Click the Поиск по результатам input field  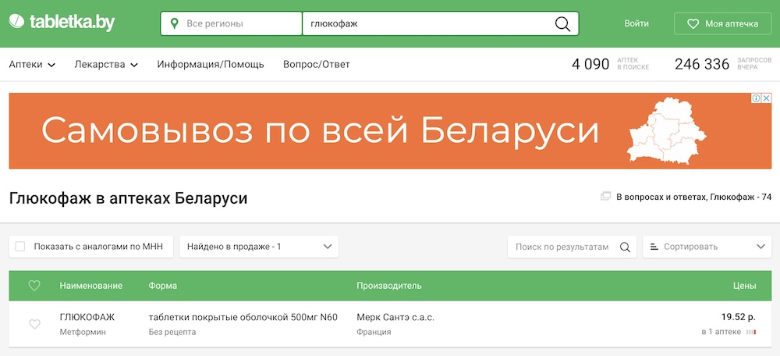click(562, 247)
